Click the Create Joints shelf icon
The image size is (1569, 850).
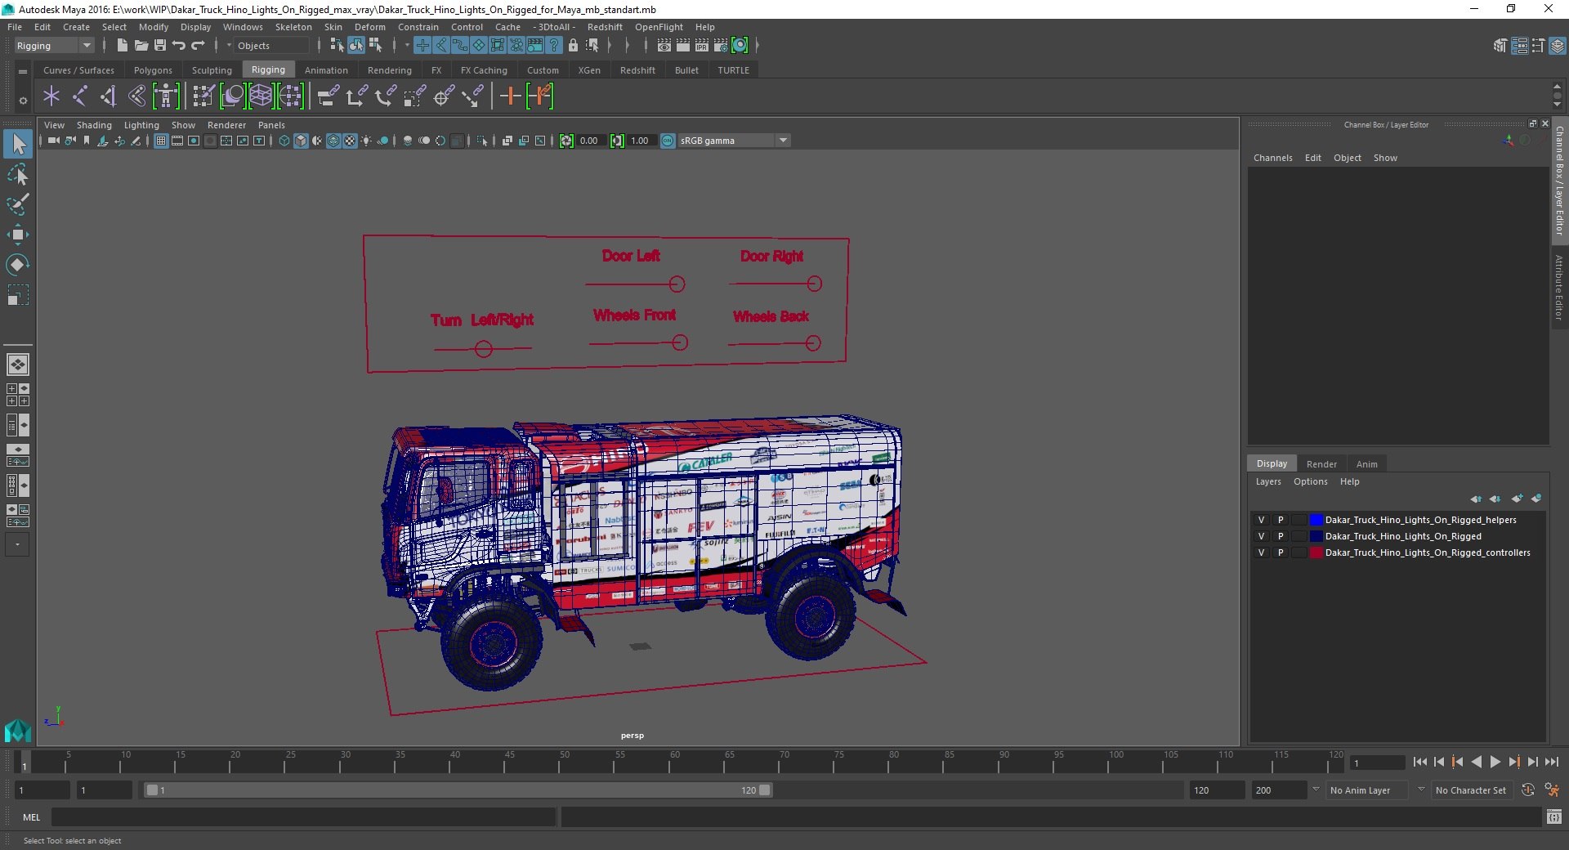pyautogui.click(x=80, y=96)
